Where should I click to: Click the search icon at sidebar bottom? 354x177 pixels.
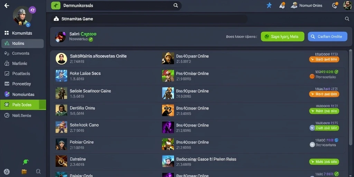tap(38, 171)
